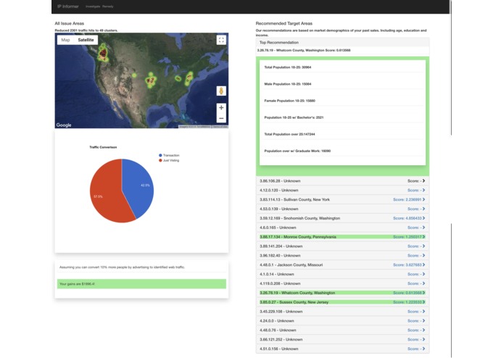This screenshot has width=504, height=358.
Task: Open the Remedy menu in navbar
Action: tap(107, 7)
